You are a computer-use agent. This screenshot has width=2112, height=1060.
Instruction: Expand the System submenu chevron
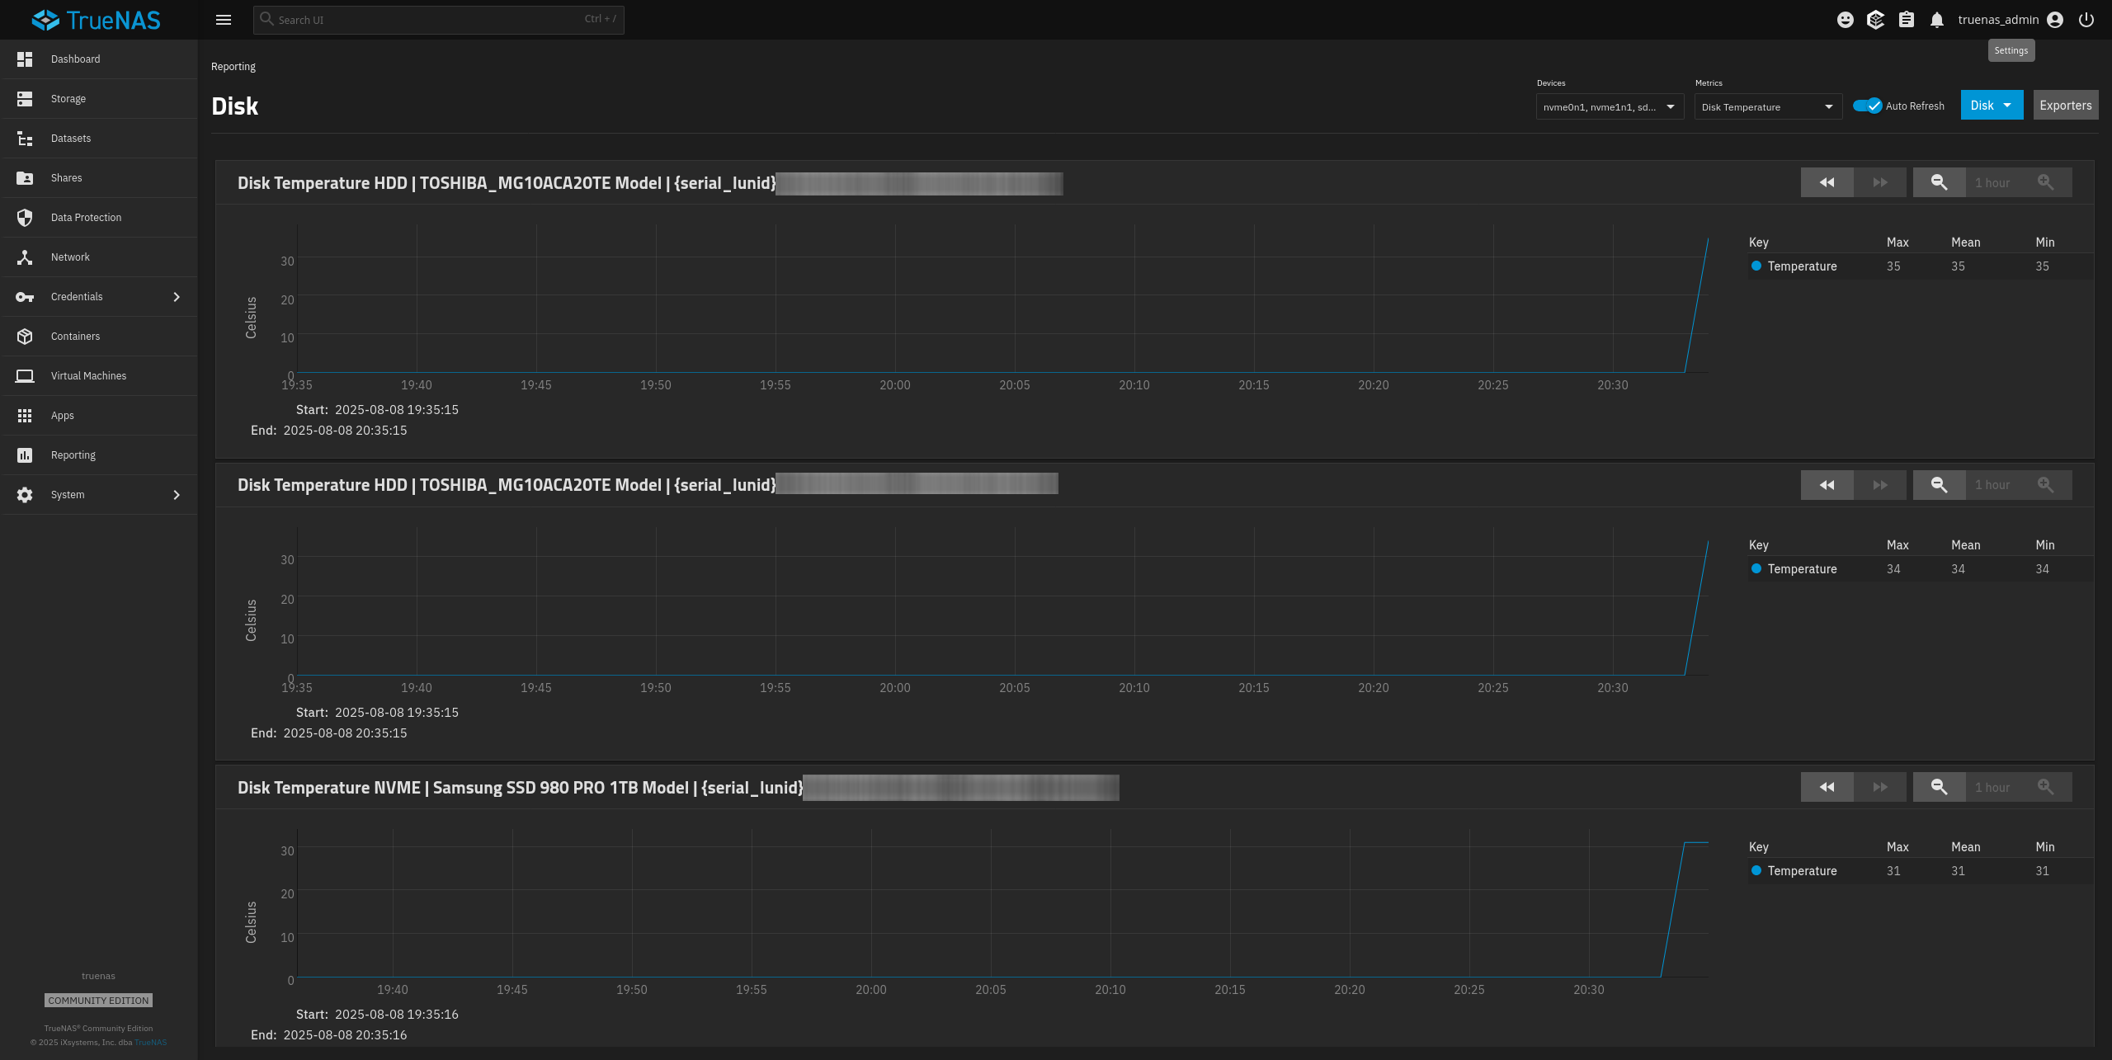point(177,495)
